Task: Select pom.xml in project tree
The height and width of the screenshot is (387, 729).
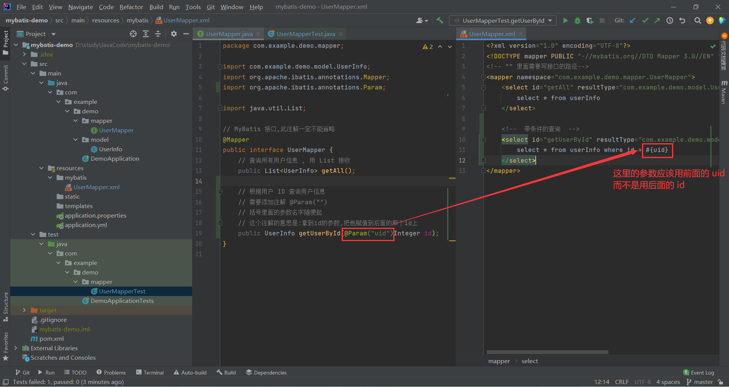Action: click(51, 338)
